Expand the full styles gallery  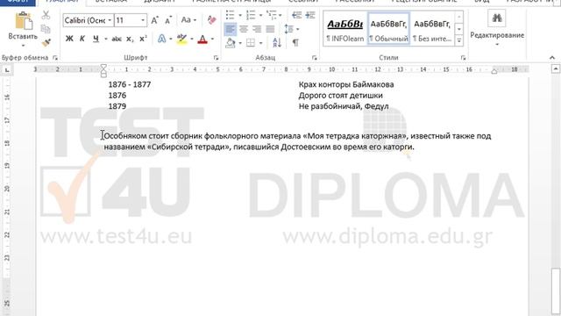click(x=459, y=40)
